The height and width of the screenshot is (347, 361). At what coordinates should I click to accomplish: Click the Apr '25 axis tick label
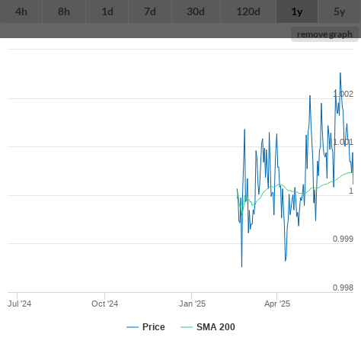coord(277,304)
